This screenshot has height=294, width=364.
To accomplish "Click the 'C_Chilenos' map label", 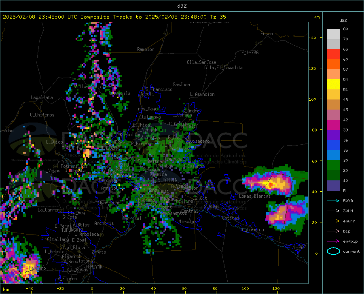I will [x=42, y=115].
